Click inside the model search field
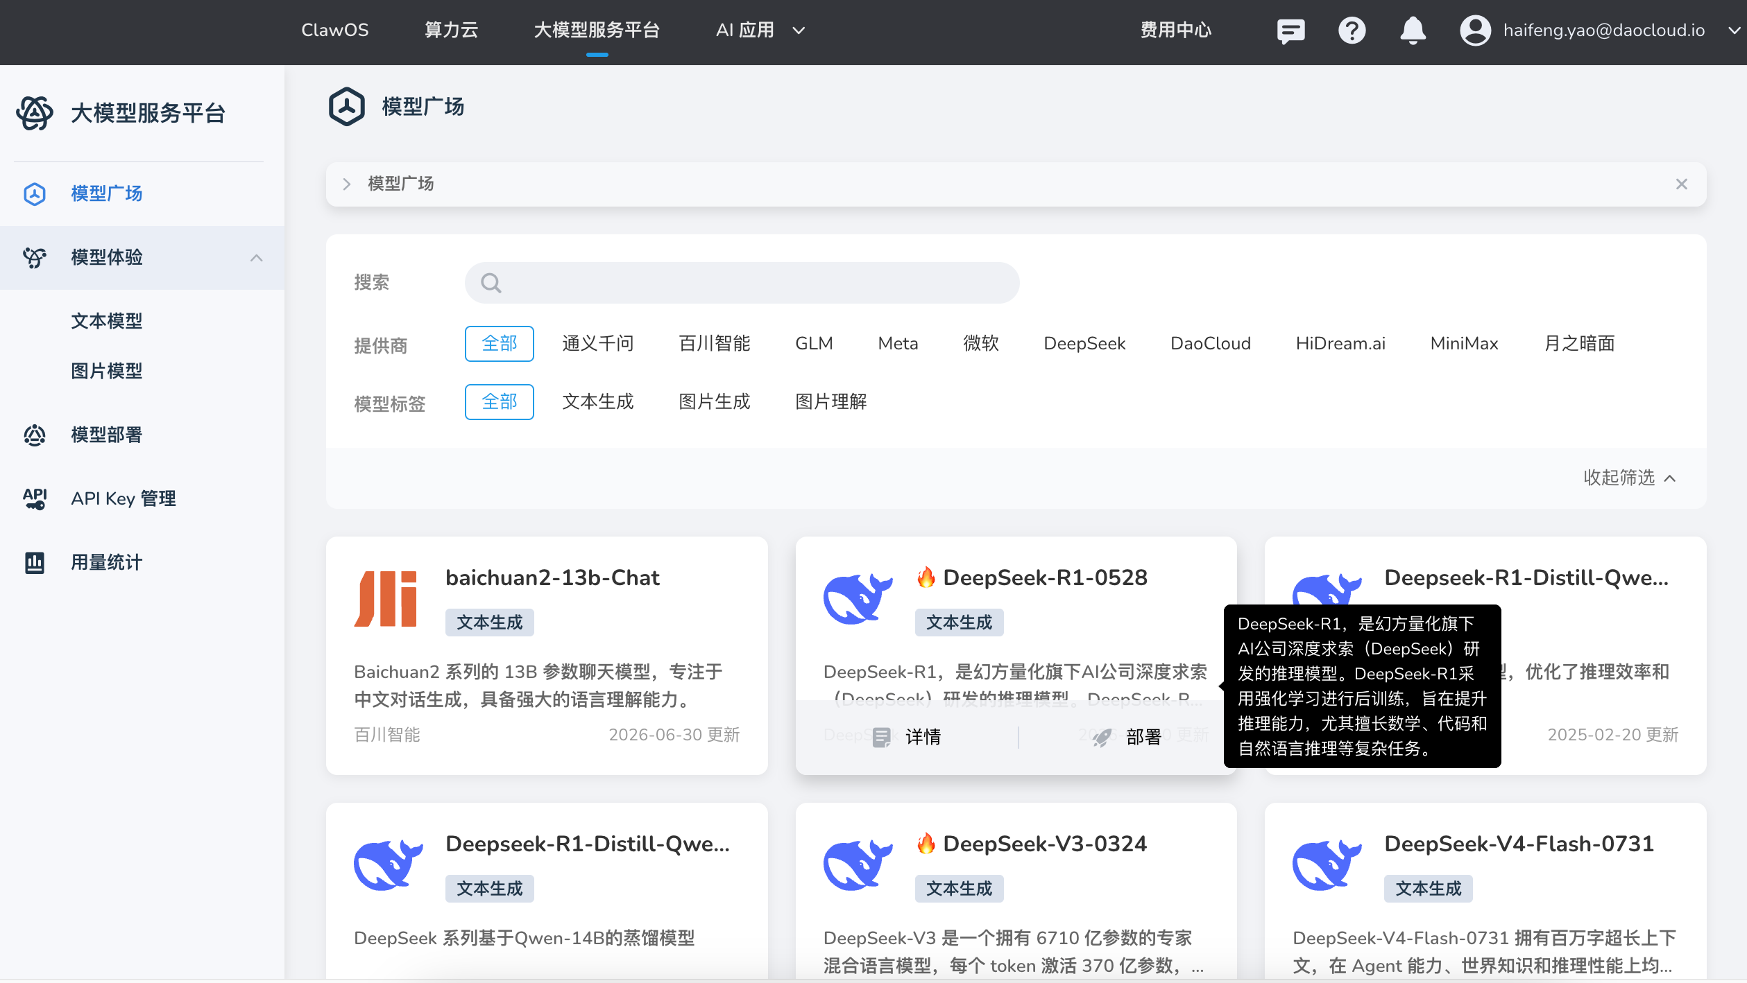Image resolution: width=1747 pixels, height=983 pixels. point(742,283)
